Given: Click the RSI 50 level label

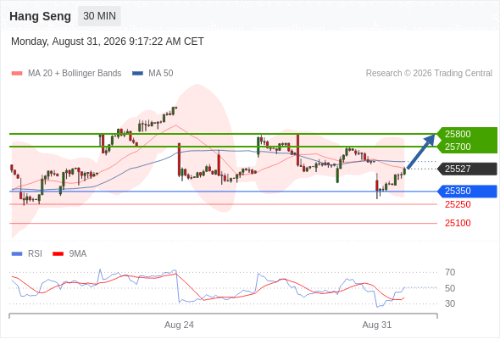Looking at the screenshot, I should pyautogui.click(x=450, y=288).
